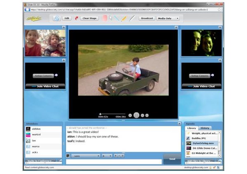The height and width of the screenshot is (174, 247).
Task: Click info icon beside right Setup Camera
Action: pos(212,75)
